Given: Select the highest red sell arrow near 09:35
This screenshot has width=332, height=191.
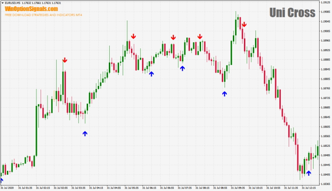Looking at the screenshot, I should point(244,24).
